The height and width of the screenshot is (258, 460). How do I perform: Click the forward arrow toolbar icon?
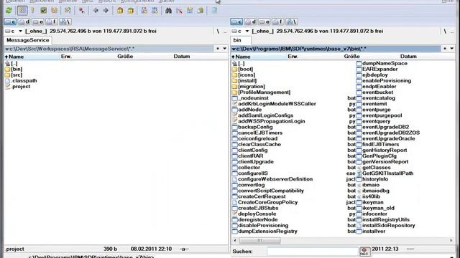(x=106, y=11)
